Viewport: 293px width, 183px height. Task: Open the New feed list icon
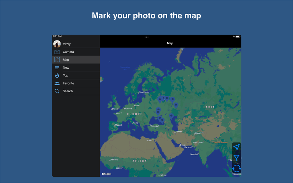coord(57,68)
